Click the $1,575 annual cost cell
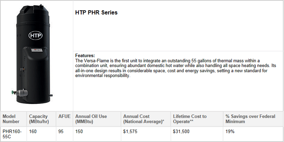Viewport: 284px width, 142px height. tap(146, 134)
